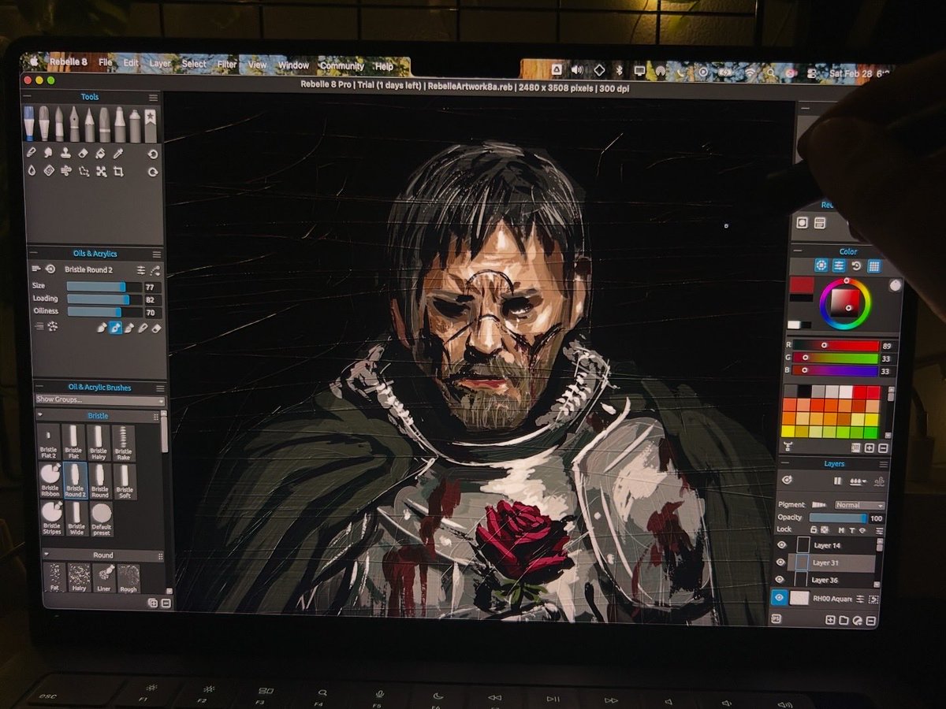The width and height of the screenshot is (946, 709).
Task: Select the Eraser tool in Tools panel
Action: pyautogui.click(x=83, y=154)
